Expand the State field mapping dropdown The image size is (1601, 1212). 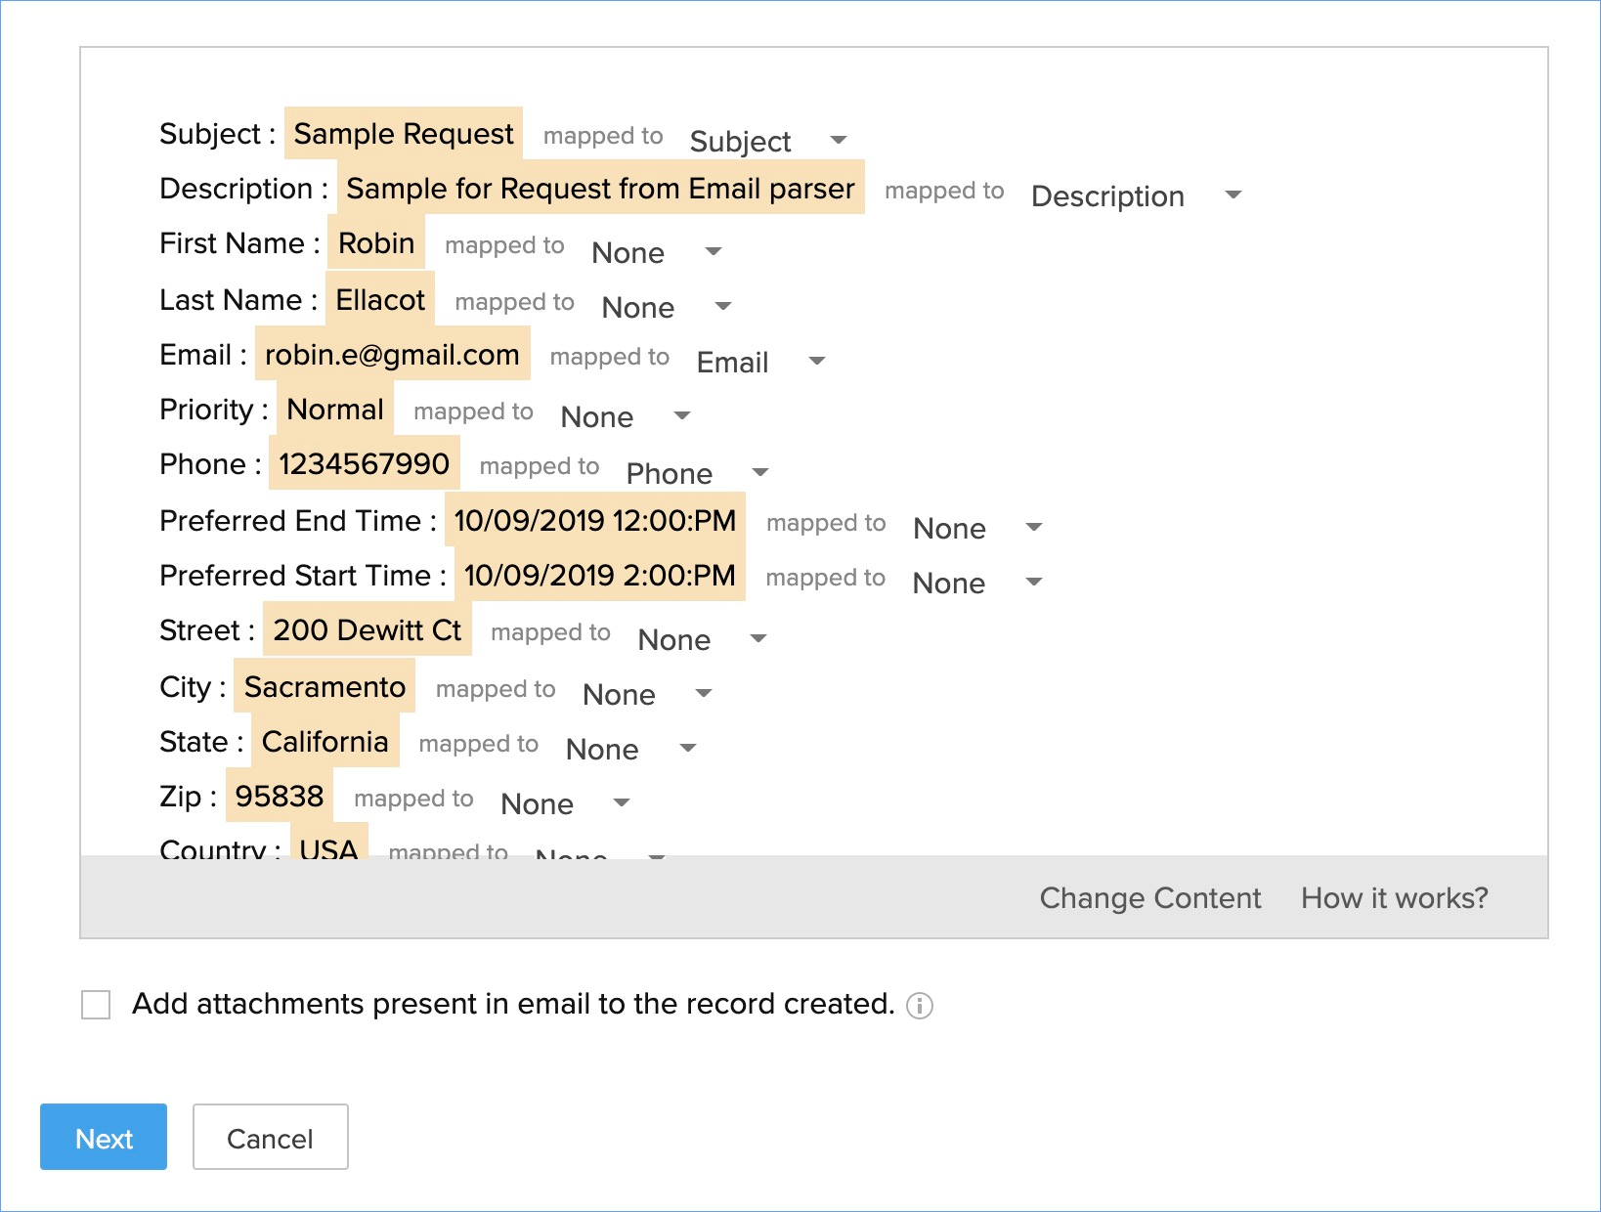630,749
